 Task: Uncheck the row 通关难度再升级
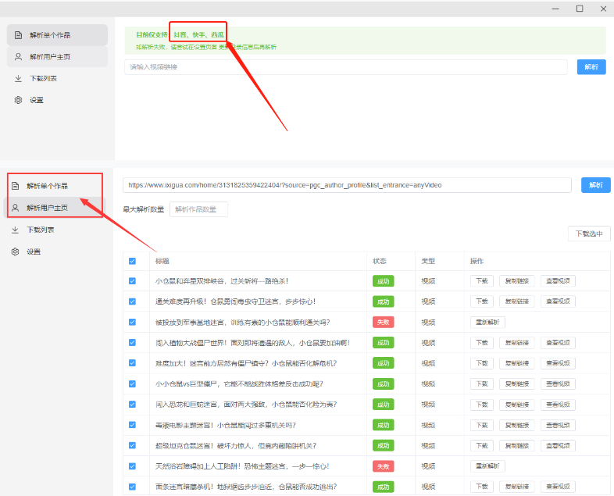(132, 302)
